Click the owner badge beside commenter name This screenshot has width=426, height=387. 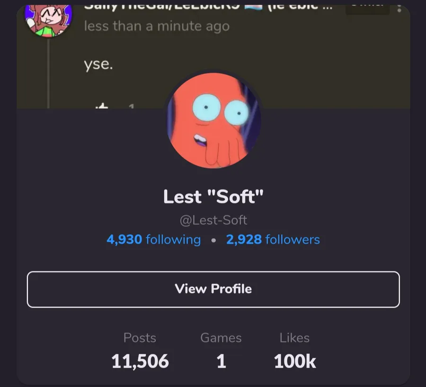[x=367, y=8]
